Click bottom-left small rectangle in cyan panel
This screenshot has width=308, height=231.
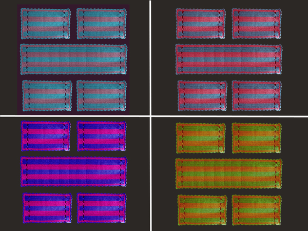pyautogui.click(x=46, y=95)
